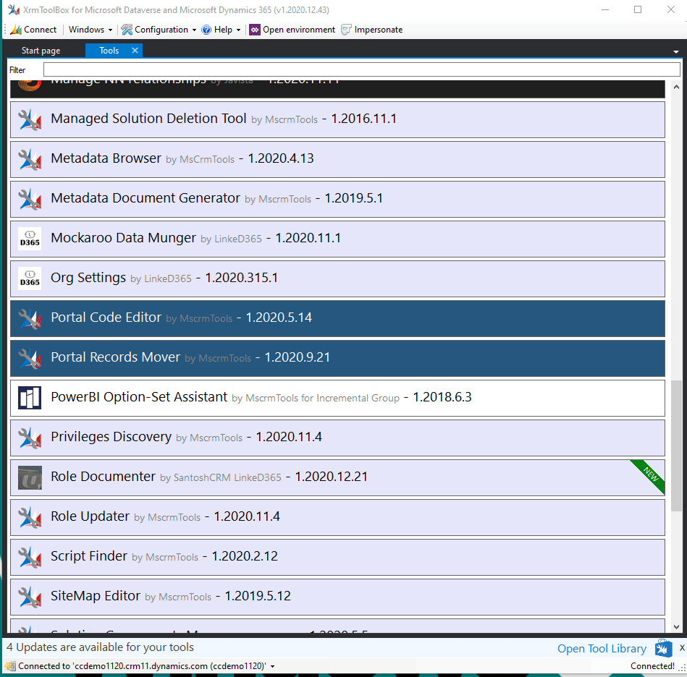
Task: Click the Open environment purple icon
Action: [x=255, y=30]
